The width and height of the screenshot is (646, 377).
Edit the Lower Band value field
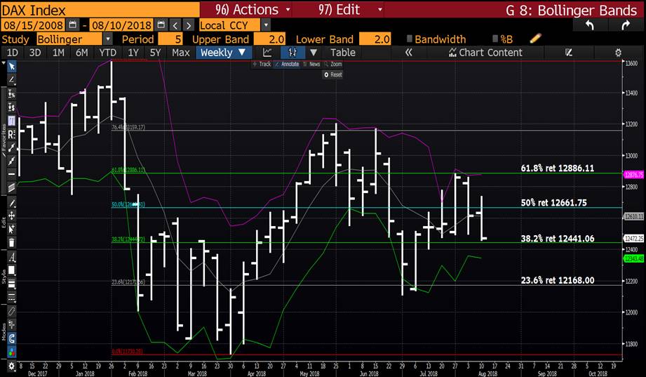pyautogui.click(x=375, y=39)
